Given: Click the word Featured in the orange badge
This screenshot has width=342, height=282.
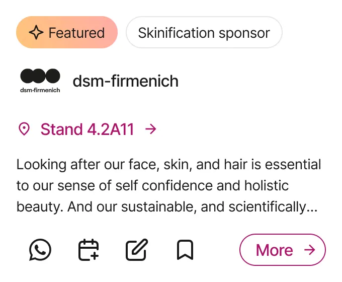Looking at the screenshot, I should click(76, 33).
